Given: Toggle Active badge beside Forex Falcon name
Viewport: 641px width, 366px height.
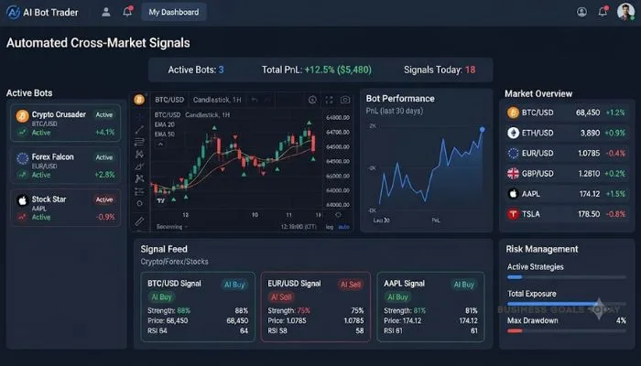Looking at the screenshot, I should click(104, 157).
